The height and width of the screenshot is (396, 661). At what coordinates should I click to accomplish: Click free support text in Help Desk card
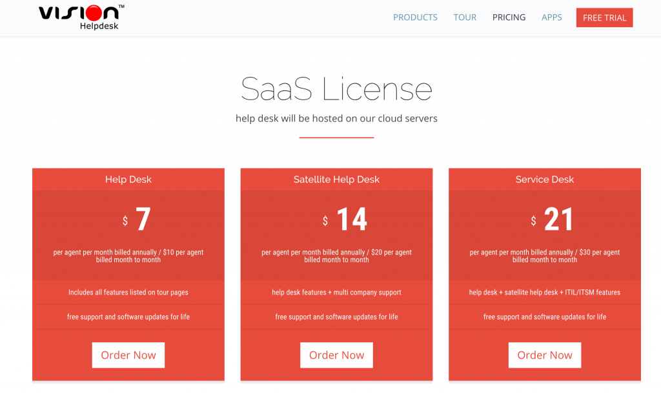[128, 317]
